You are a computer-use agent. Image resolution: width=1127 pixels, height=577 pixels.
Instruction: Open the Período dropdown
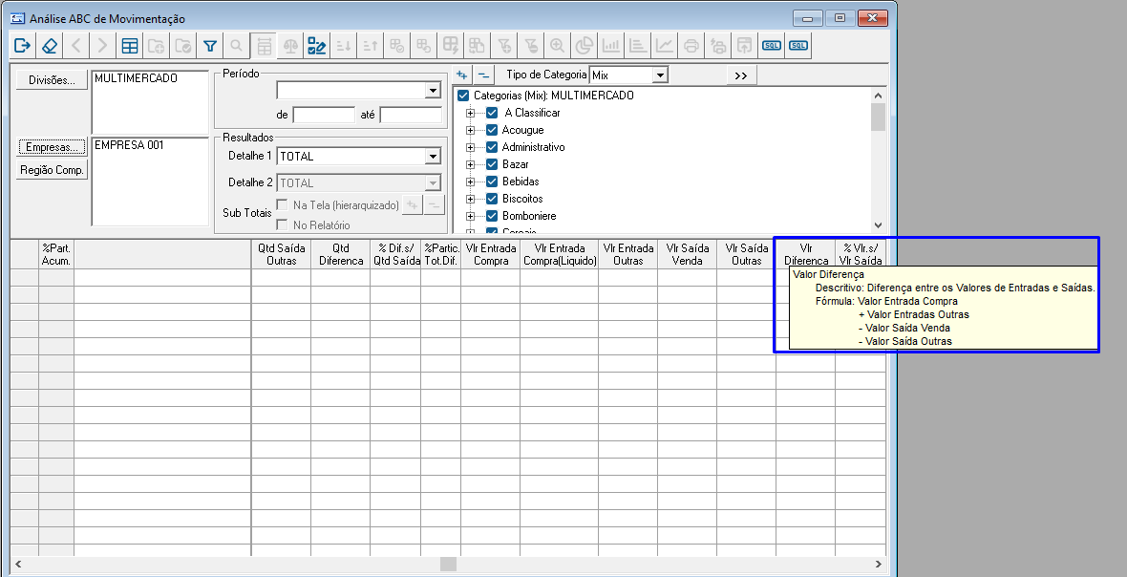[432, 91]
